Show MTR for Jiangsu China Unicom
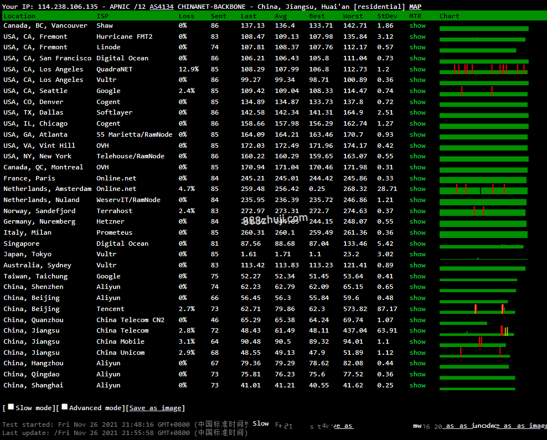547x440 pixels. coord(417,353)
